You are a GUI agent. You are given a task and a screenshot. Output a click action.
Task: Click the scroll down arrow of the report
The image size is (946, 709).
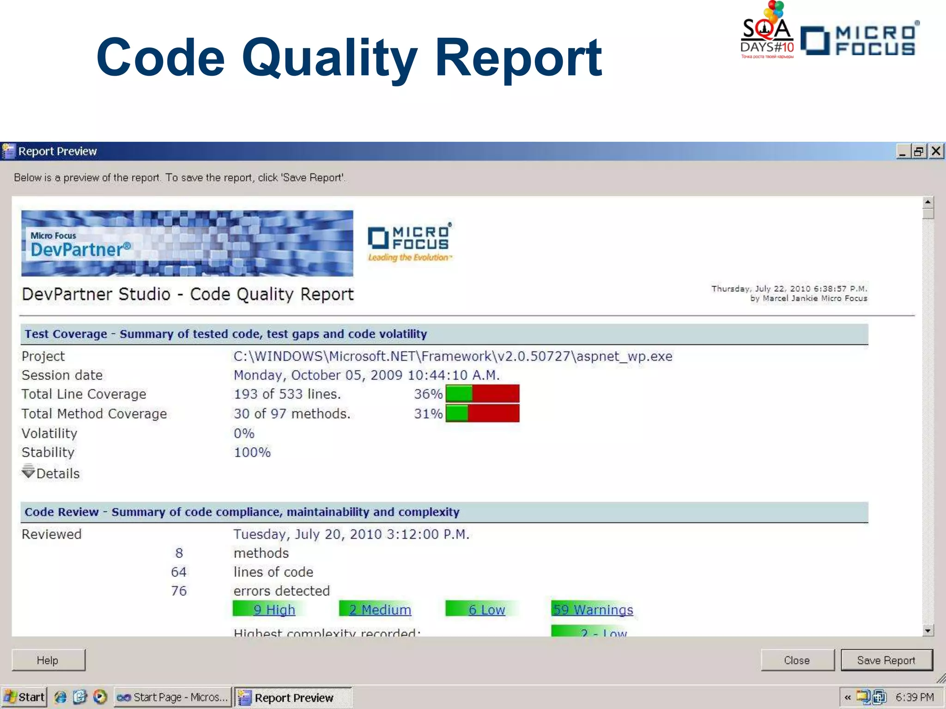928,631
